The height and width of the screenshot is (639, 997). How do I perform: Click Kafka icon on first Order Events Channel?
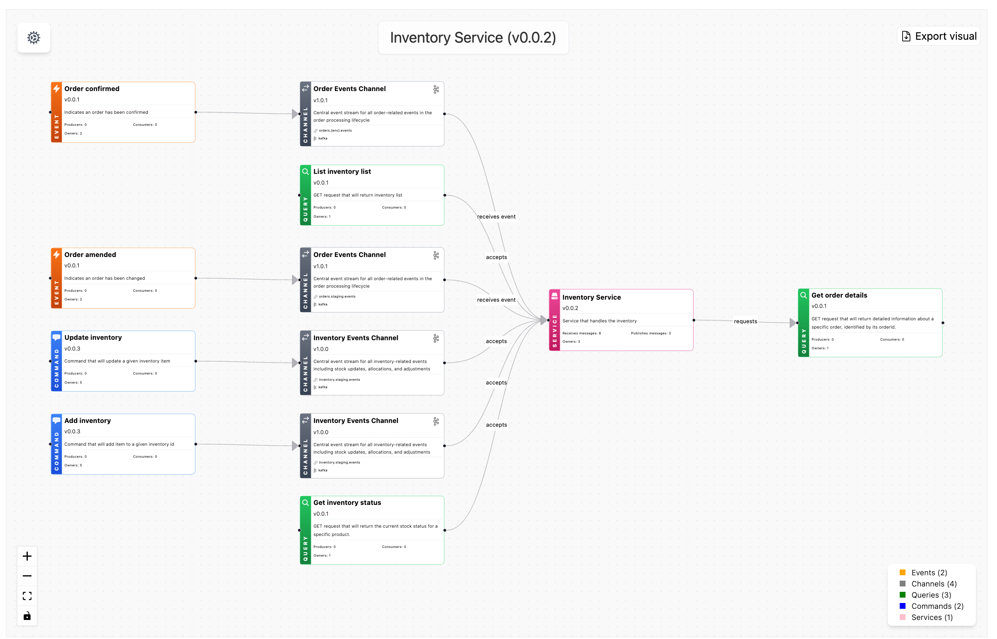[436, 90]
